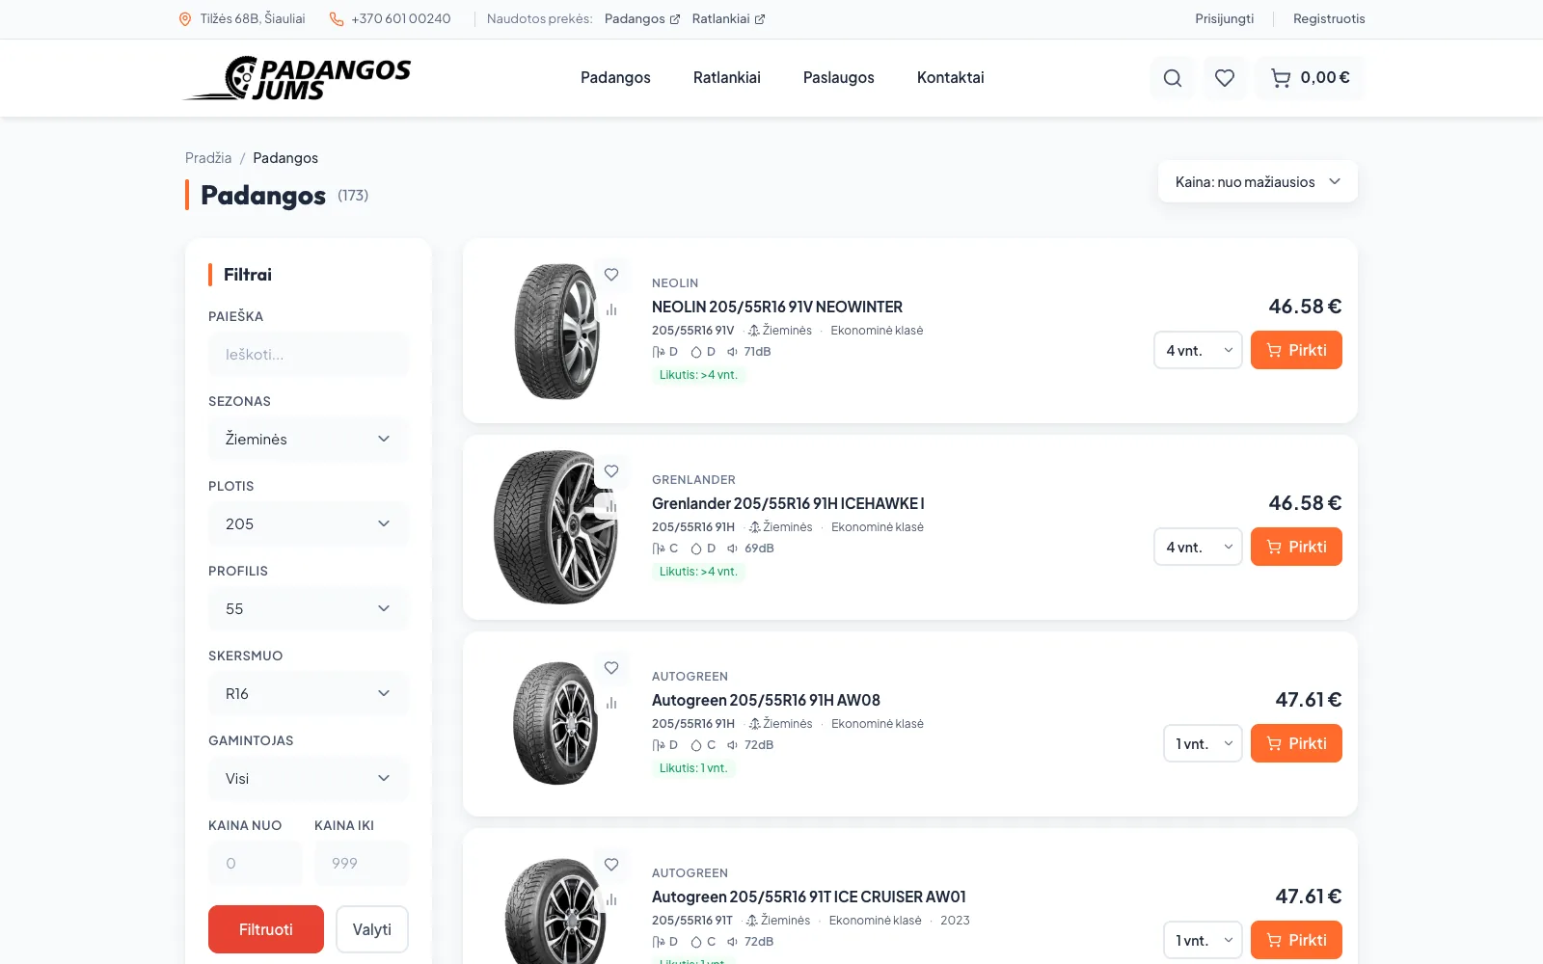Open the Gamintojas dropdown showing Visi
This screenshot has height=964, width=1543.
pos(309,779)
